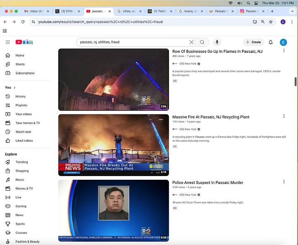Click the magnifier search button
298x245 pixels.
[x=202, y=42]
